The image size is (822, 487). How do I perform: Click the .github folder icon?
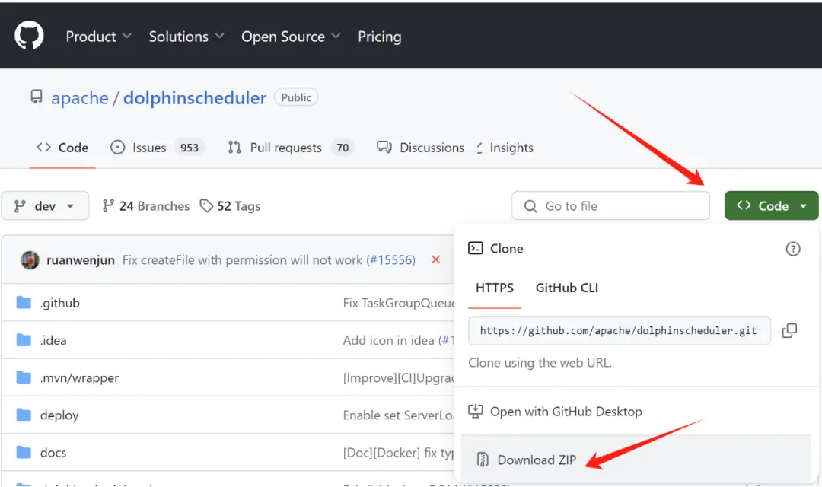click(24, 303)
